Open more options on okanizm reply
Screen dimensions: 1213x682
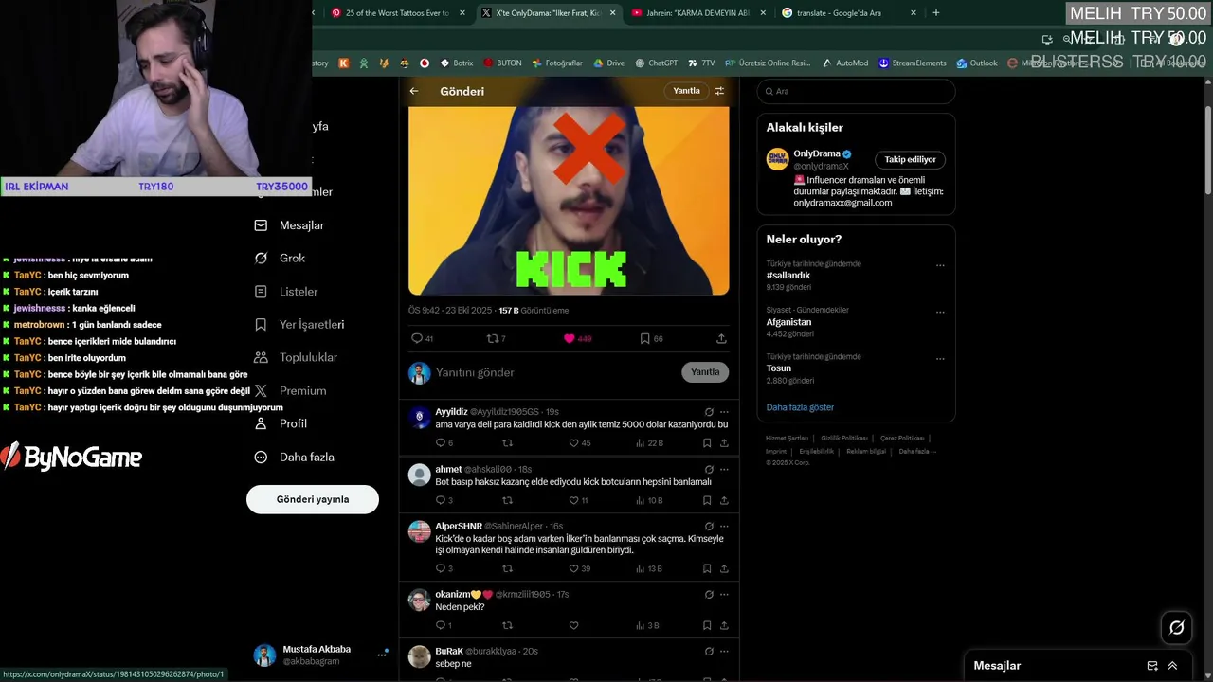pos(724,594)
